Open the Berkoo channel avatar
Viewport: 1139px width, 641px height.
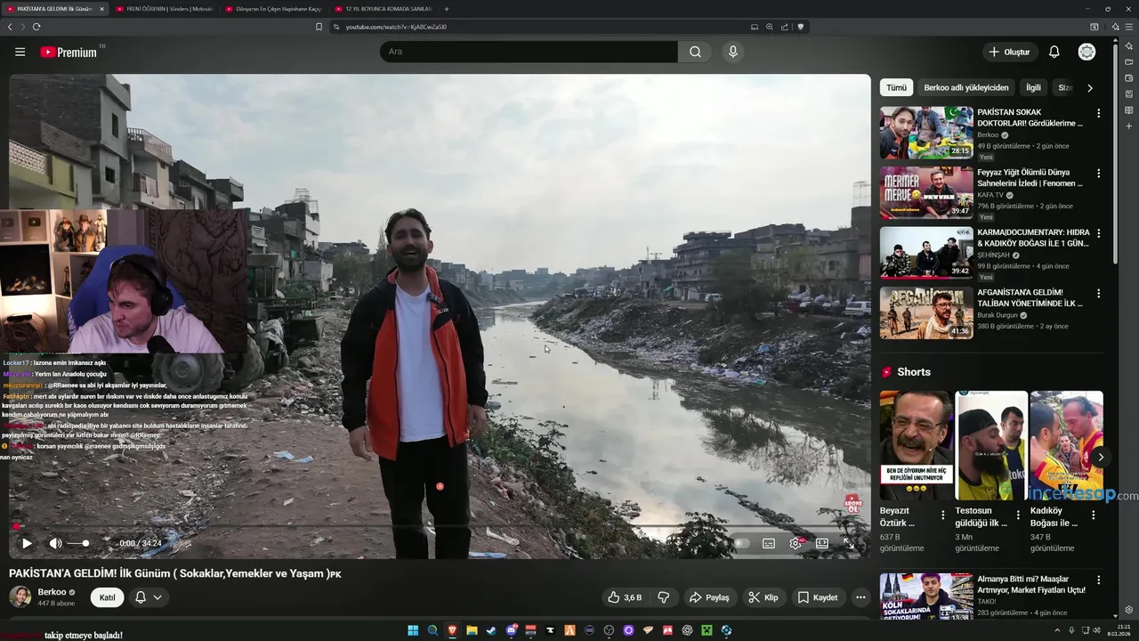(x=20, y=596)
